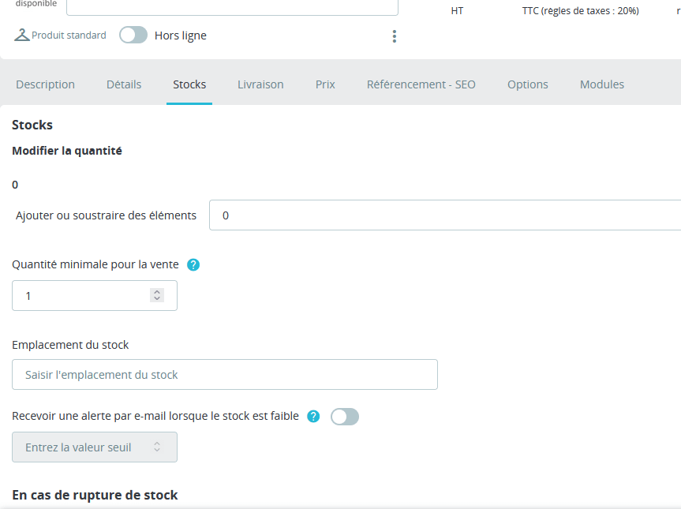Click the add or subtract quantity field

click(442, 215)
